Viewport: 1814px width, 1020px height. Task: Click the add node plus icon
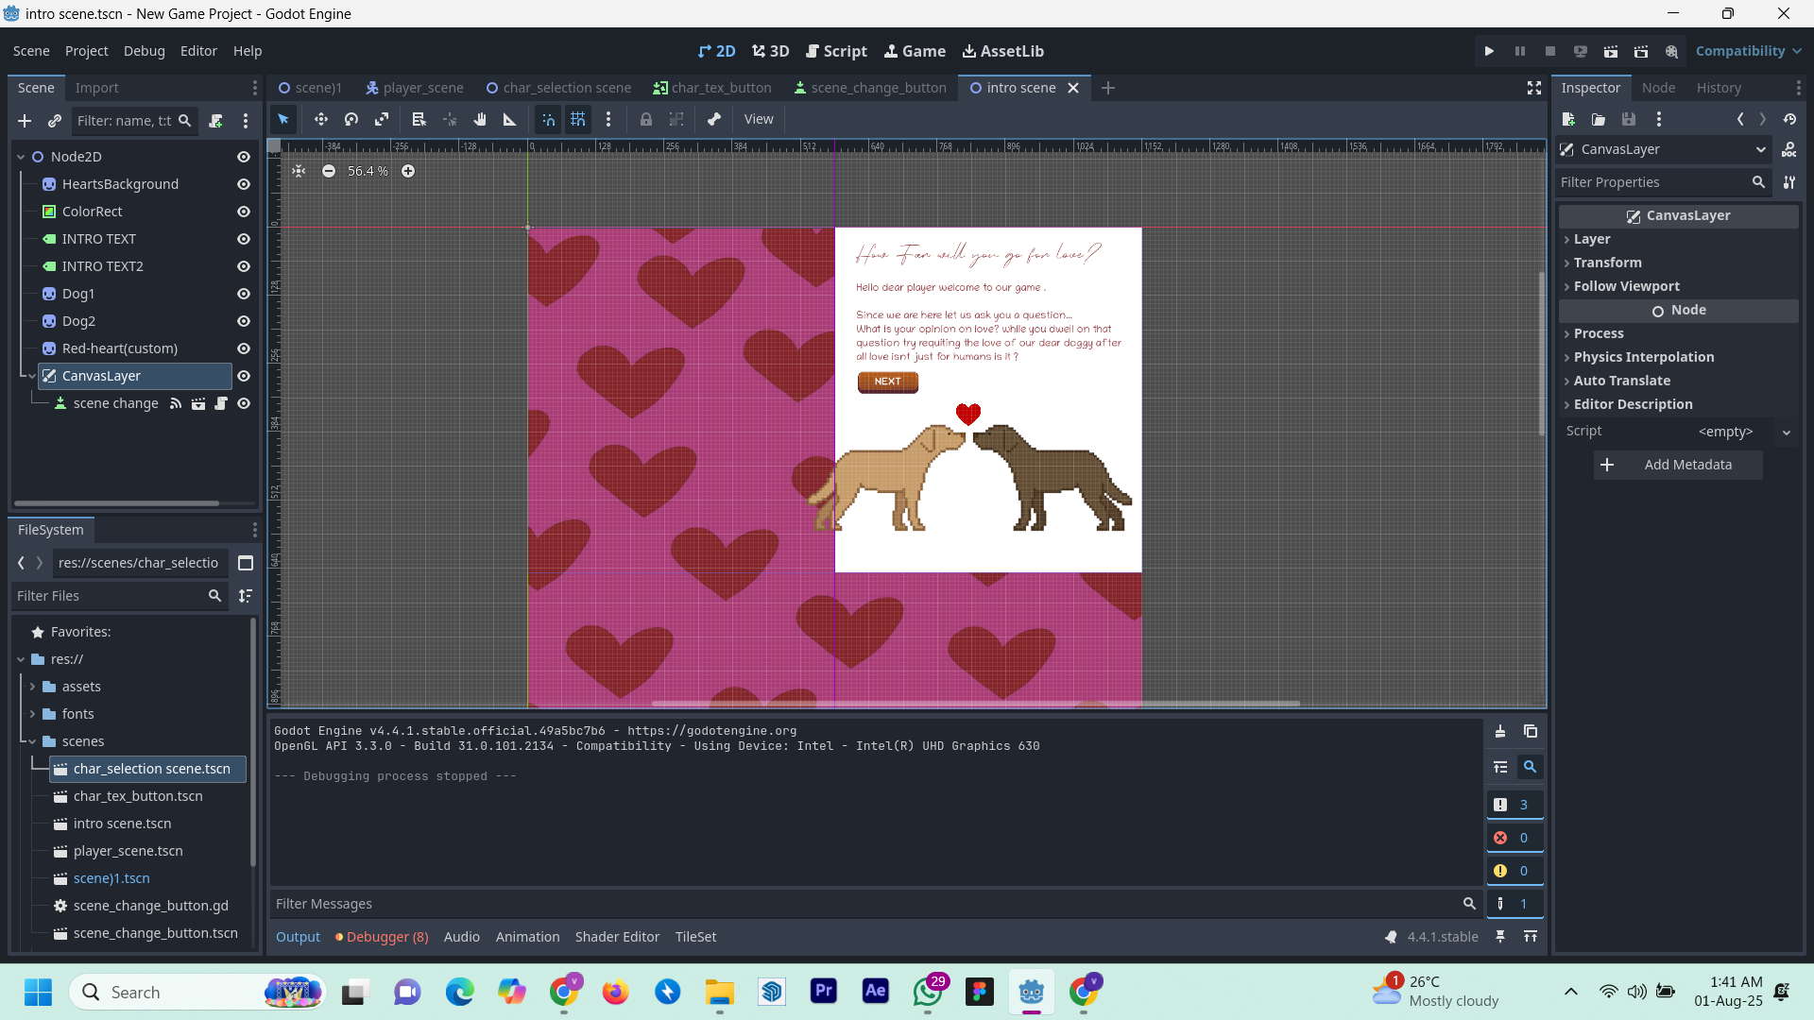[x=25, y=121]
